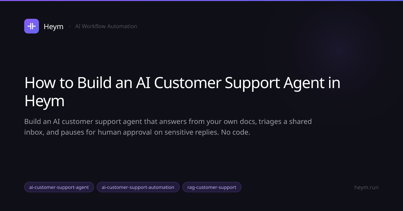Click the purple glow in the background
The width and height of the screenshot is (403, 211).
[339, 50]
